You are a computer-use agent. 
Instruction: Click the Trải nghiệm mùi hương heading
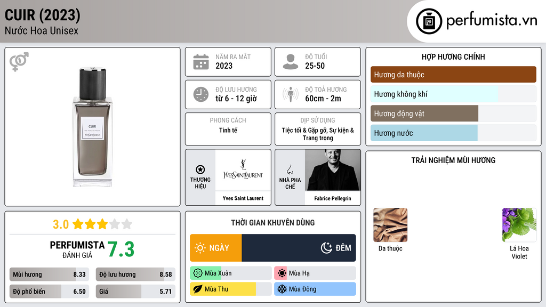(x=453, y=160)
